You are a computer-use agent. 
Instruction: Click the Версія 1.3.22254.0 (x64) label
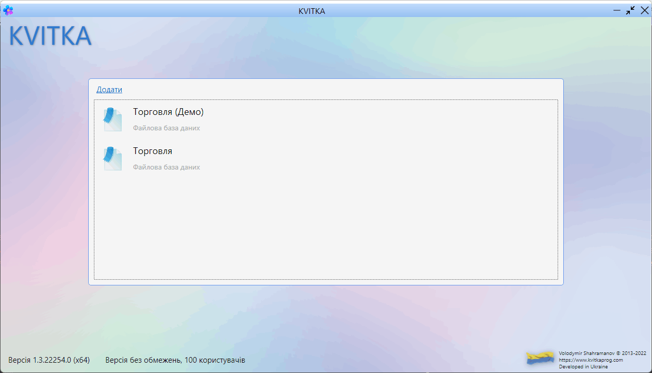[x=49, y=360]
